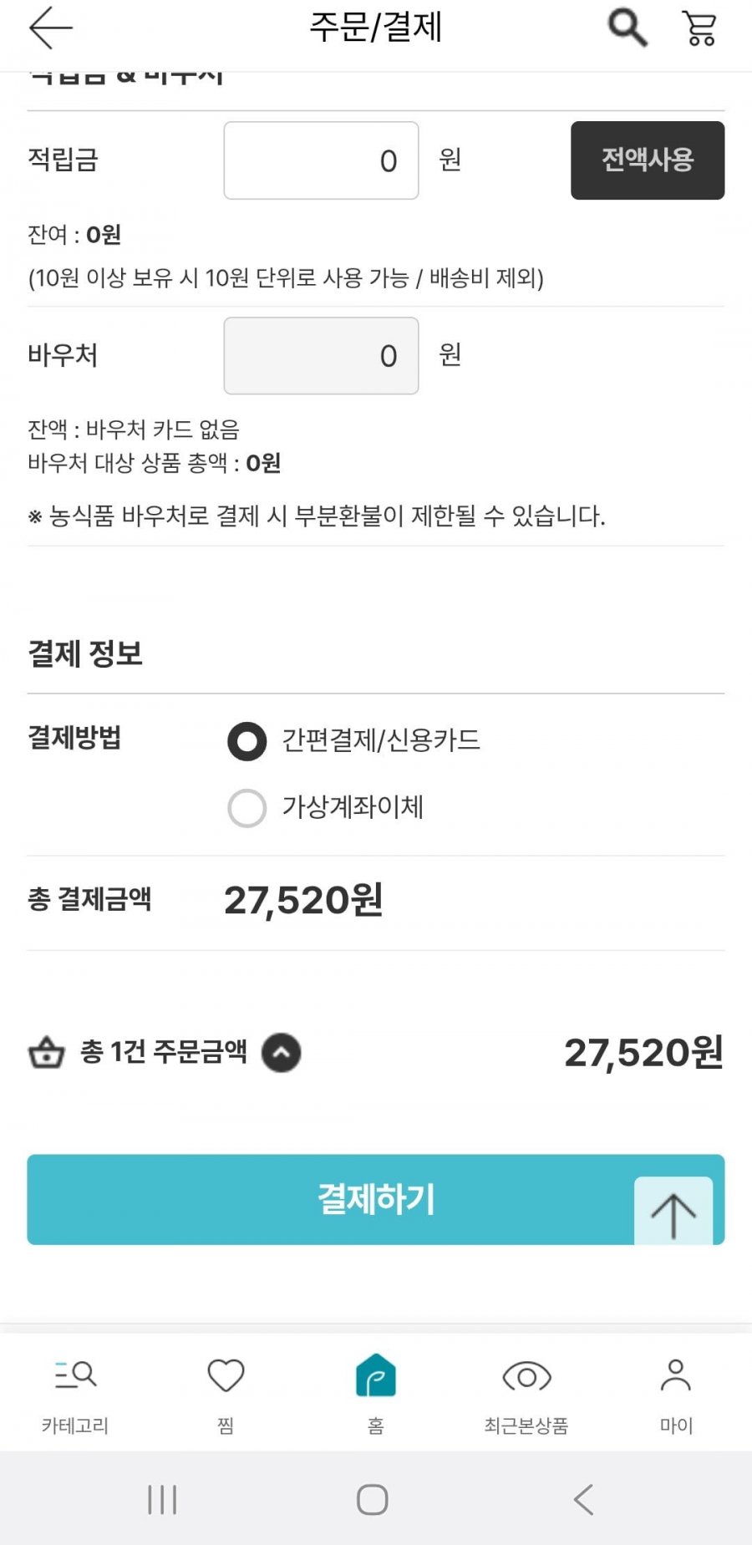
Task: View 최근본상품 eye icon
Action: click(526, 1375)
